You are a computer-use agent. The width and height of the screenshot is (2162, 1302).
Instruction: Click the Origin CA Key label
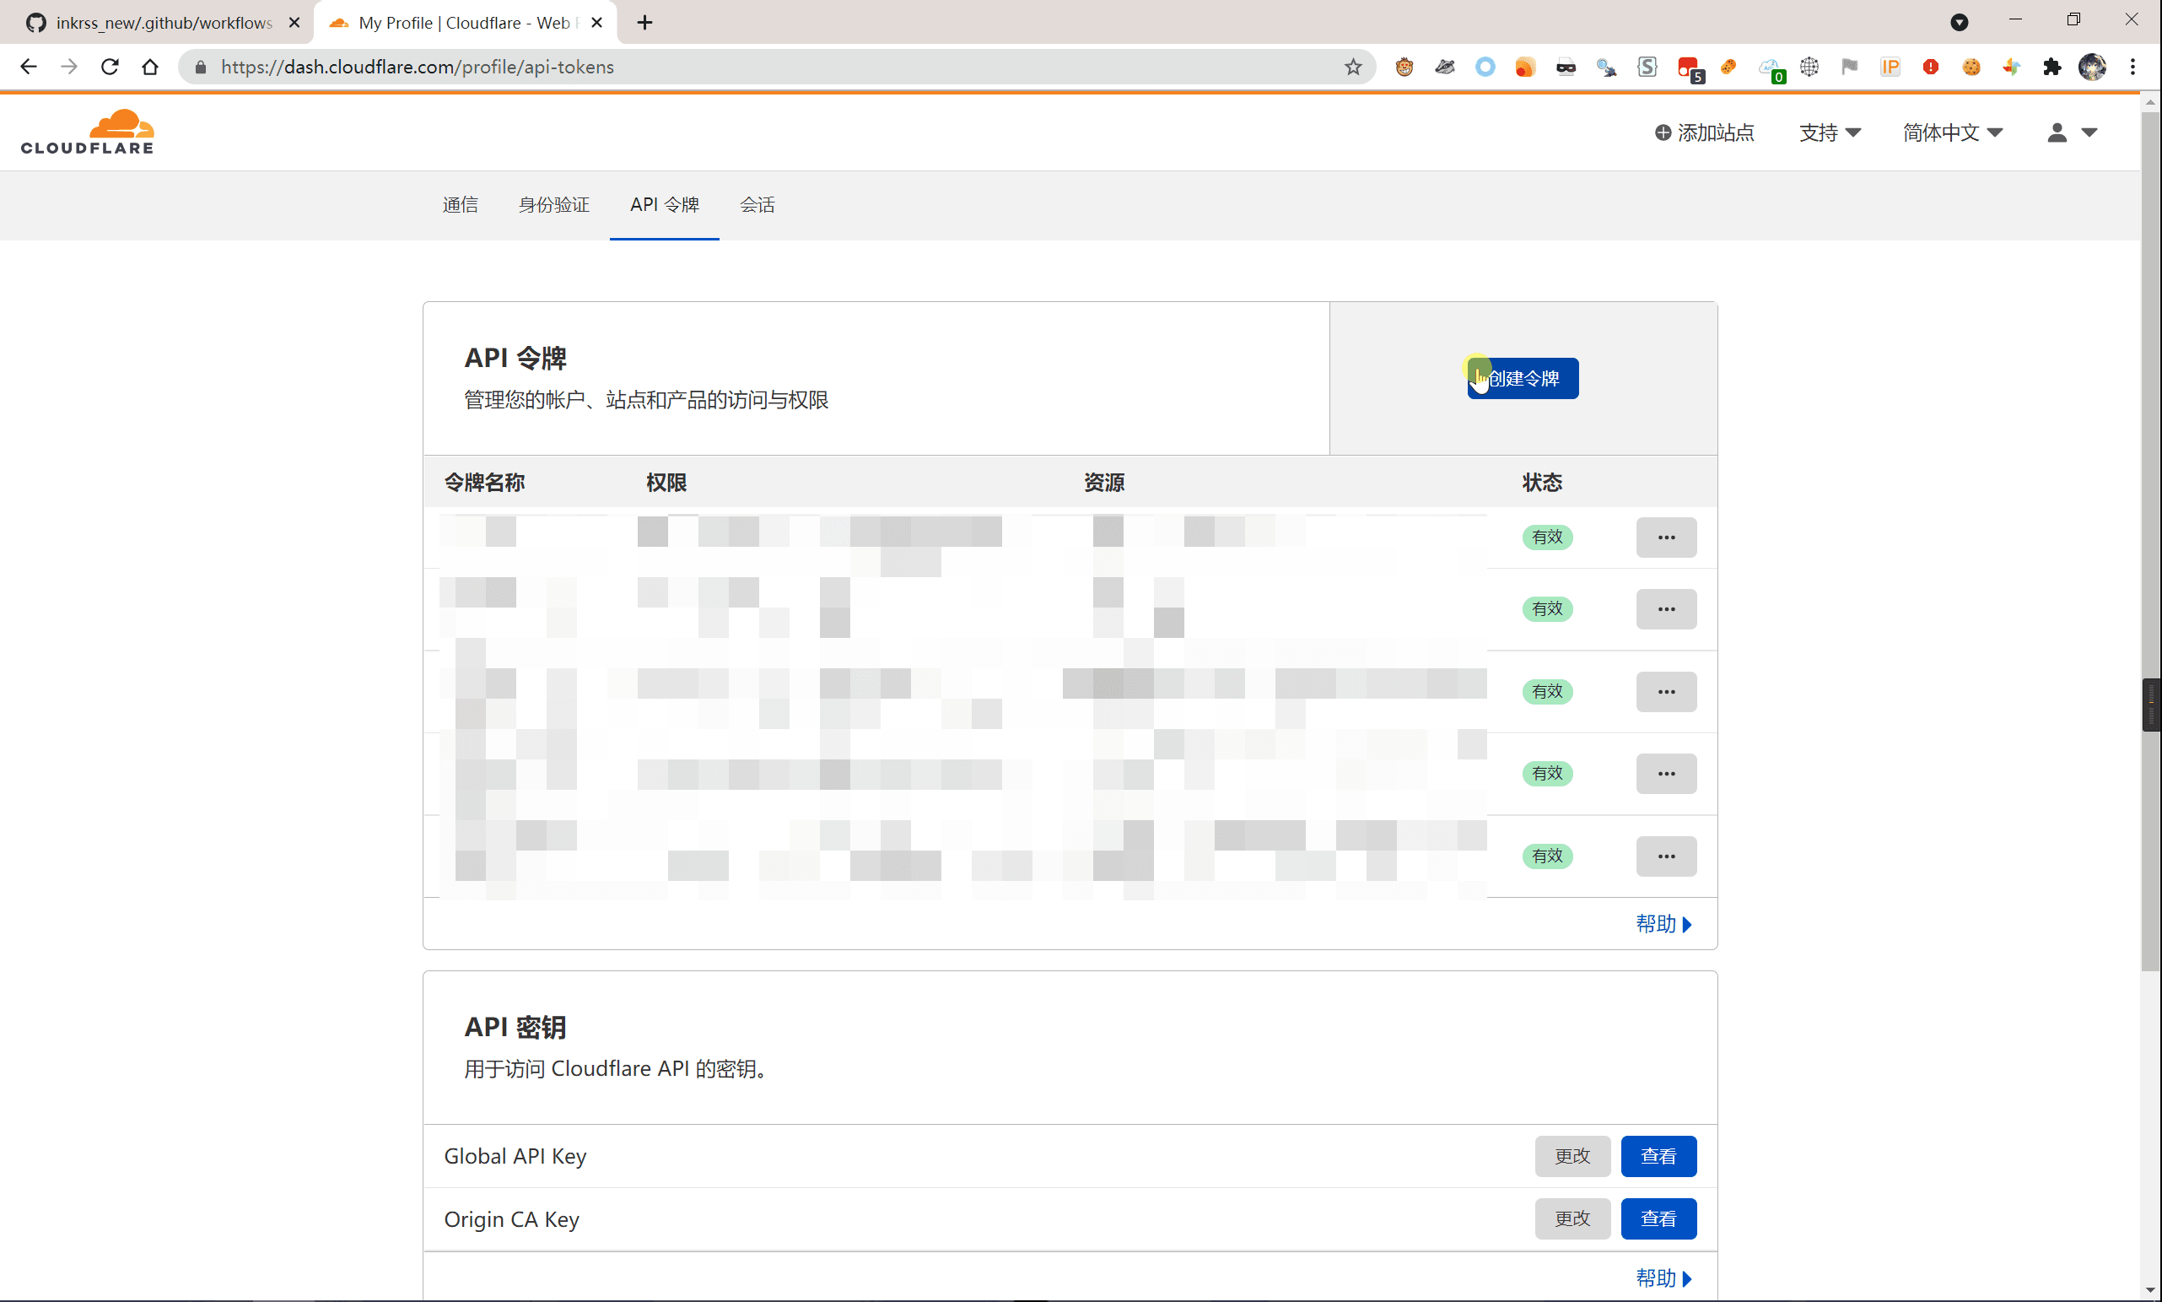(x=511, y=1219)
